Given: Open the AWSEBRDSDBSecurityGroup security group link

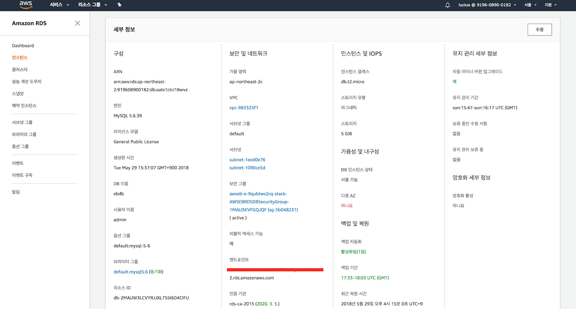Looking at the screenshot, I should click(264, 202).
